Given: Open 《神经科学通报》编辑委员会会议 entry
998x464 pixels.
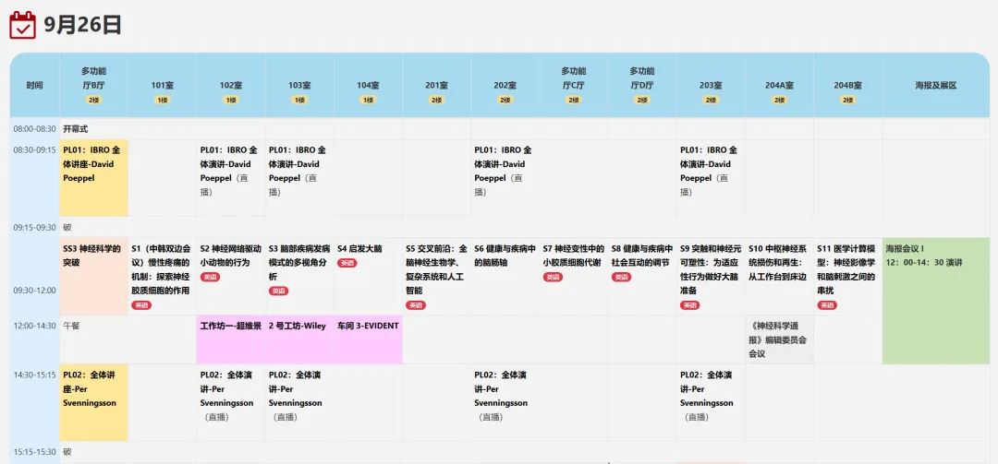Looking at the screenshot, I should pos(780,339).
